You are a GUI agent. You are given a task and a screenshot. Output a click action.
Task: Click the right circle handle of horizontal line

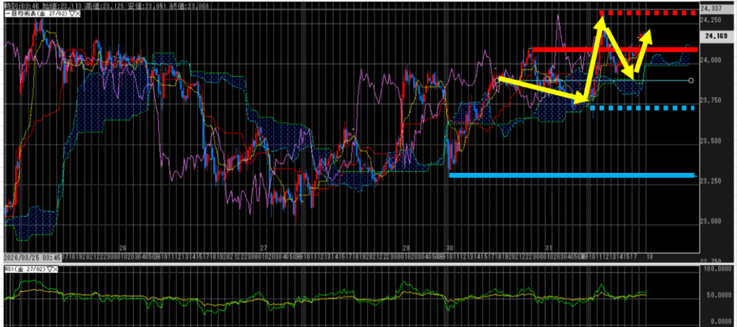(691, 81)
